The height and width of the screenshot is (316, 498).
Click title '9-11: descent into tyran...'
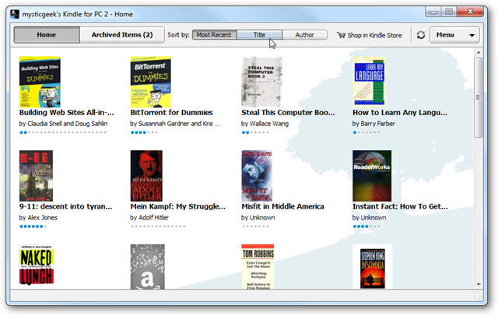[65, 206]
